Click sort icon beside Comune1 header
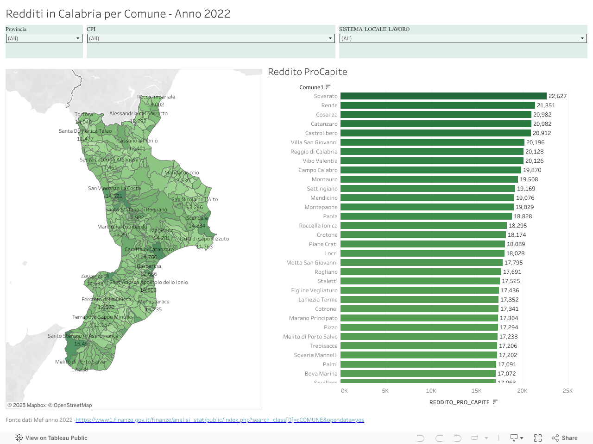This screenshot has height=444, width=593. click(328, 87)
